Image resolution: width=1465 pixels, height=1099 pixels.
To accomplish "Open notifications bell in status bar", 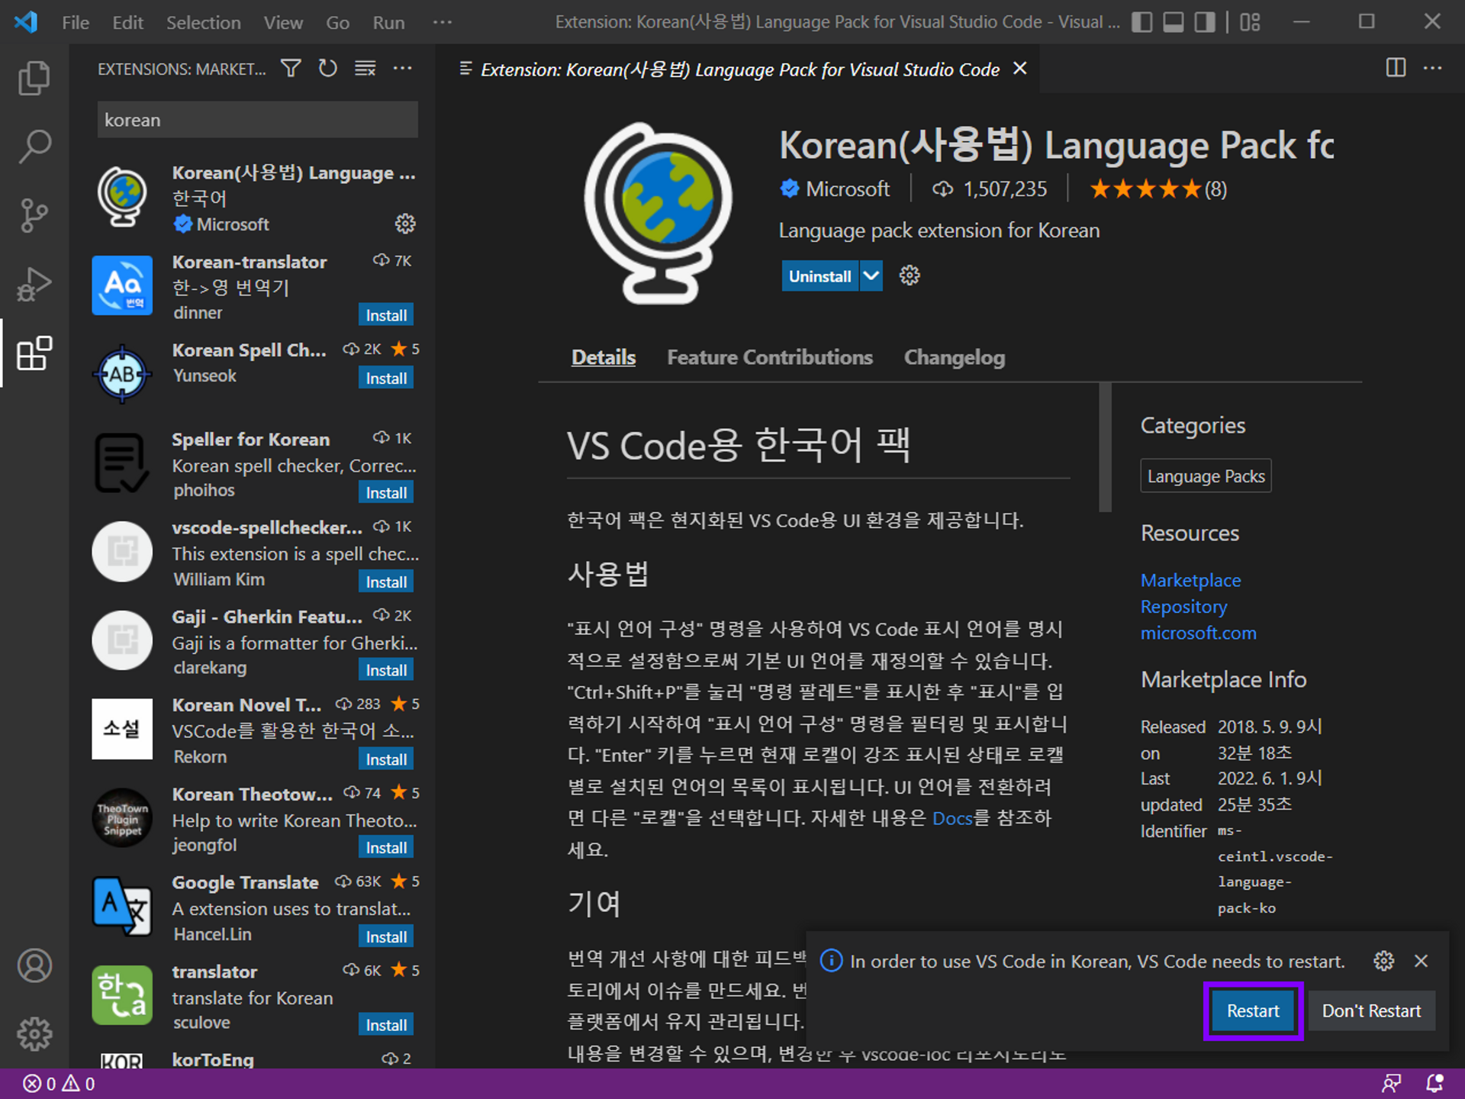I will [x=1435, y=1084].
